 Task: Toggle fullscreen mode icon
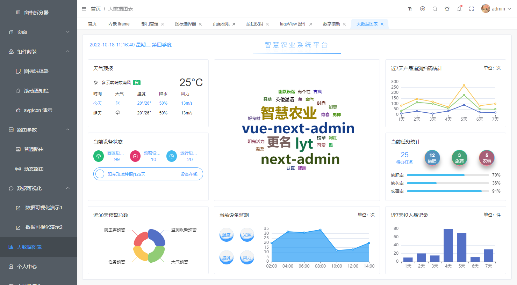[x=472, y=9]
